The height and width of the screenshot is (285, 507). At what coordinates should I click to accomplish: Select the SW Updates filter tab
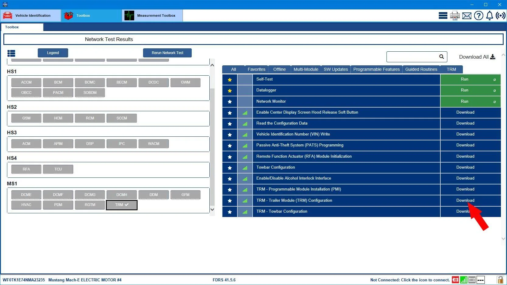(x=336, y=69)
